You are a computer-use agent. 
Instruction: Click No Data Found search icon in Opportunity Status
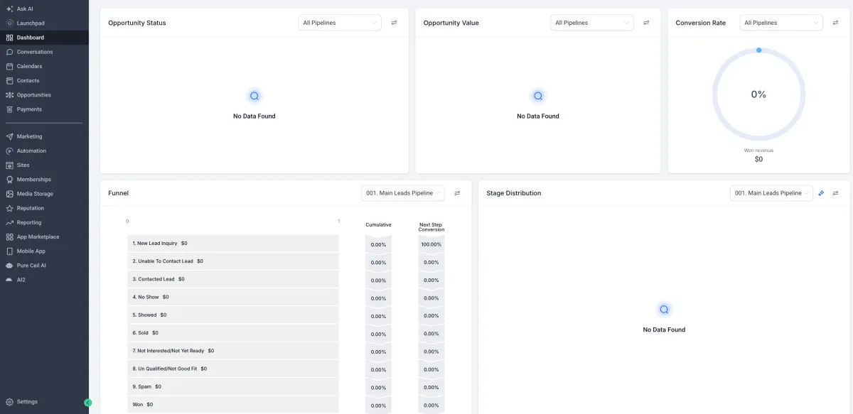pos(254,96)
